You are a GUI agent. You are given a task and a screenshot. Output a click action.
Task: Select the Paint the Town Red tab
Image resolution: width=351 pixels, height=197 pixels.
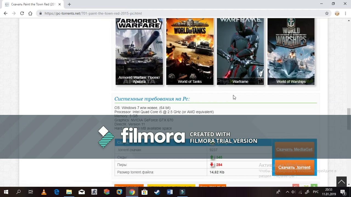[33, 4]
